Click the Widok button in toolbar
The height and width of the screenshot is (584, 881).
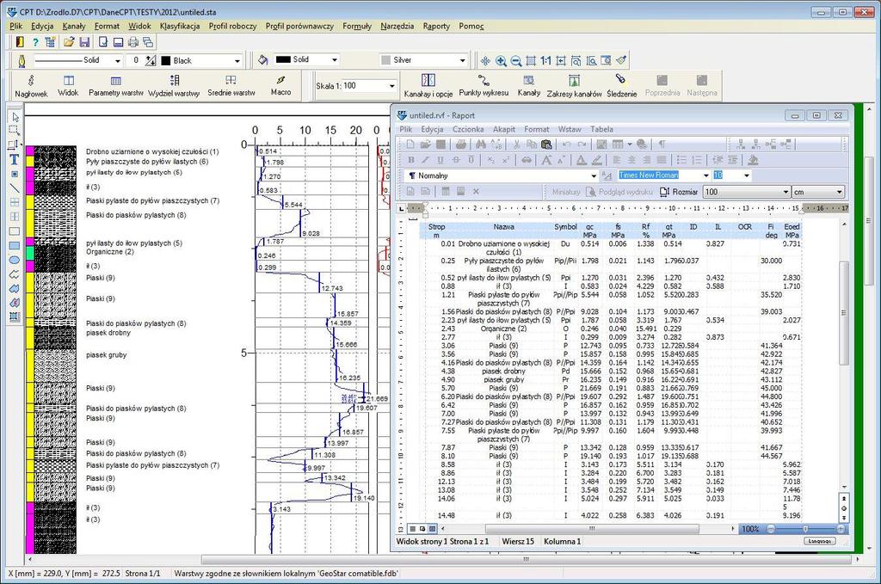(68, 86)
